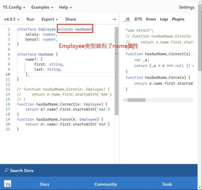
Task: Click line number 1 in the editor
Action: pyautogui.click(x=9, y=29)
